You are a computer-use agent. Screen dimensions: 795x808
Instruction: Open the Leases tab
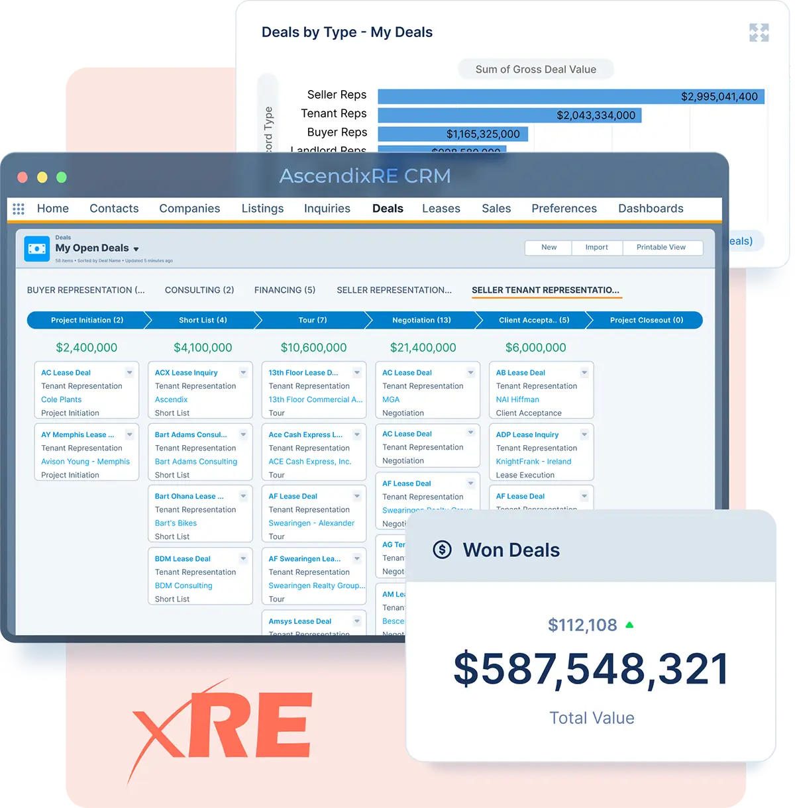[x=441, y=209]
